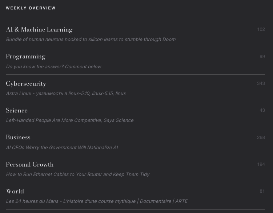Click the 343 count beside Cybersecurity

(261, 83)
